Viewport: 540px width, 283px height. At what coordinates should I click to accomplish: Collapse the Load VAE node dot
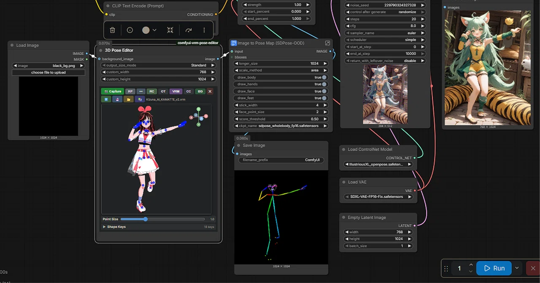coord(343,182)
